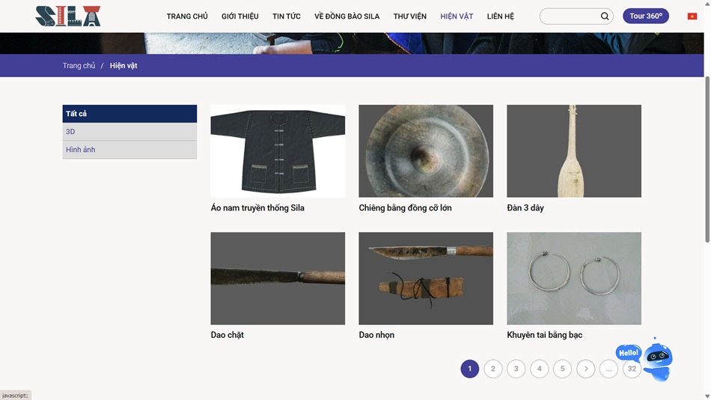711x400 pixels.
Task: Click the SILA logo
Action: (x=68, y=16)
